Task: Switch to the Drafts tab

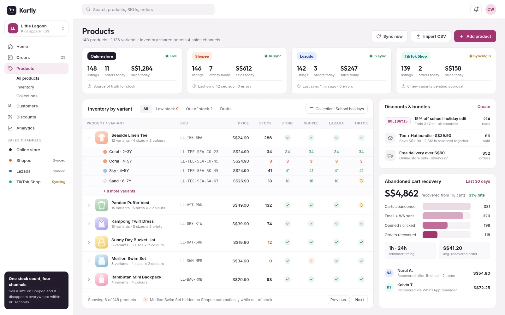Action: click(x=226, y=109)
